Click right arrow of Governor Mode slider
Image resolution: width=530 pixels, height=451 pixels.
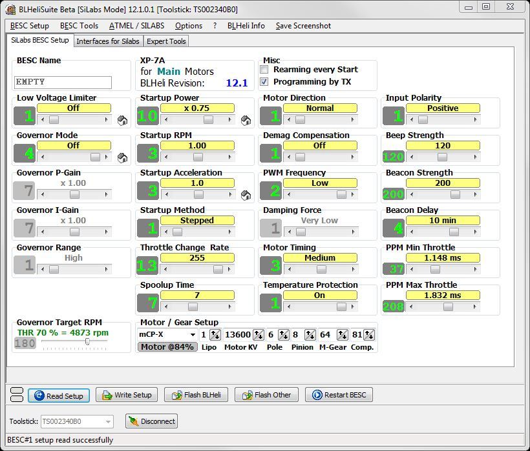point(107,157)
